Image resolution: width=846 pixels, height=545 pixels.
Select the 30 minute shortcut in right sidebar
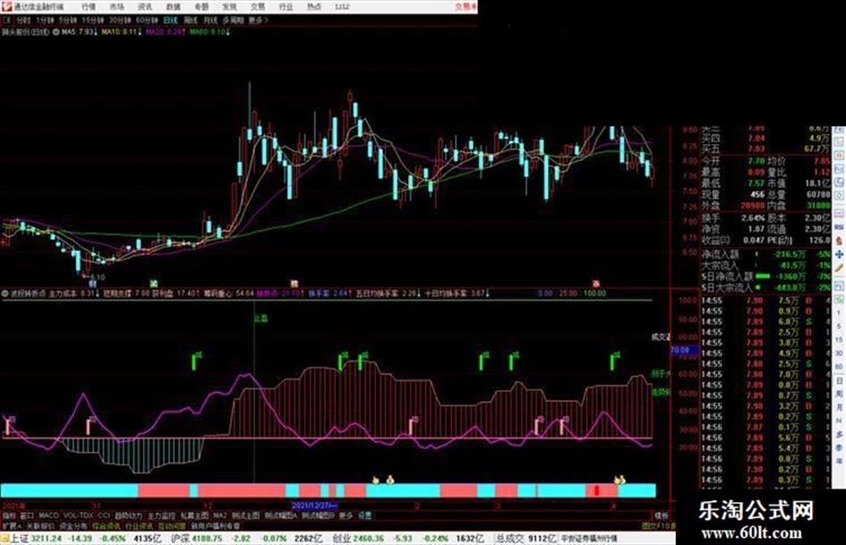click(x=839, y=353)
